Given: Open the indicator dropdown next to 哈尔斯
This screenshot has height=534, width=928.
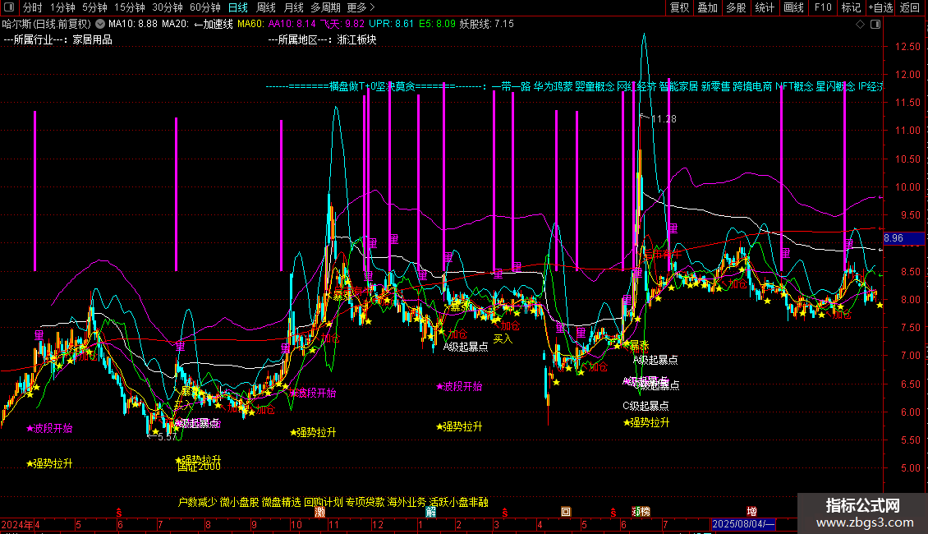Looking at the screenshot, I should (x=100, y=24).
